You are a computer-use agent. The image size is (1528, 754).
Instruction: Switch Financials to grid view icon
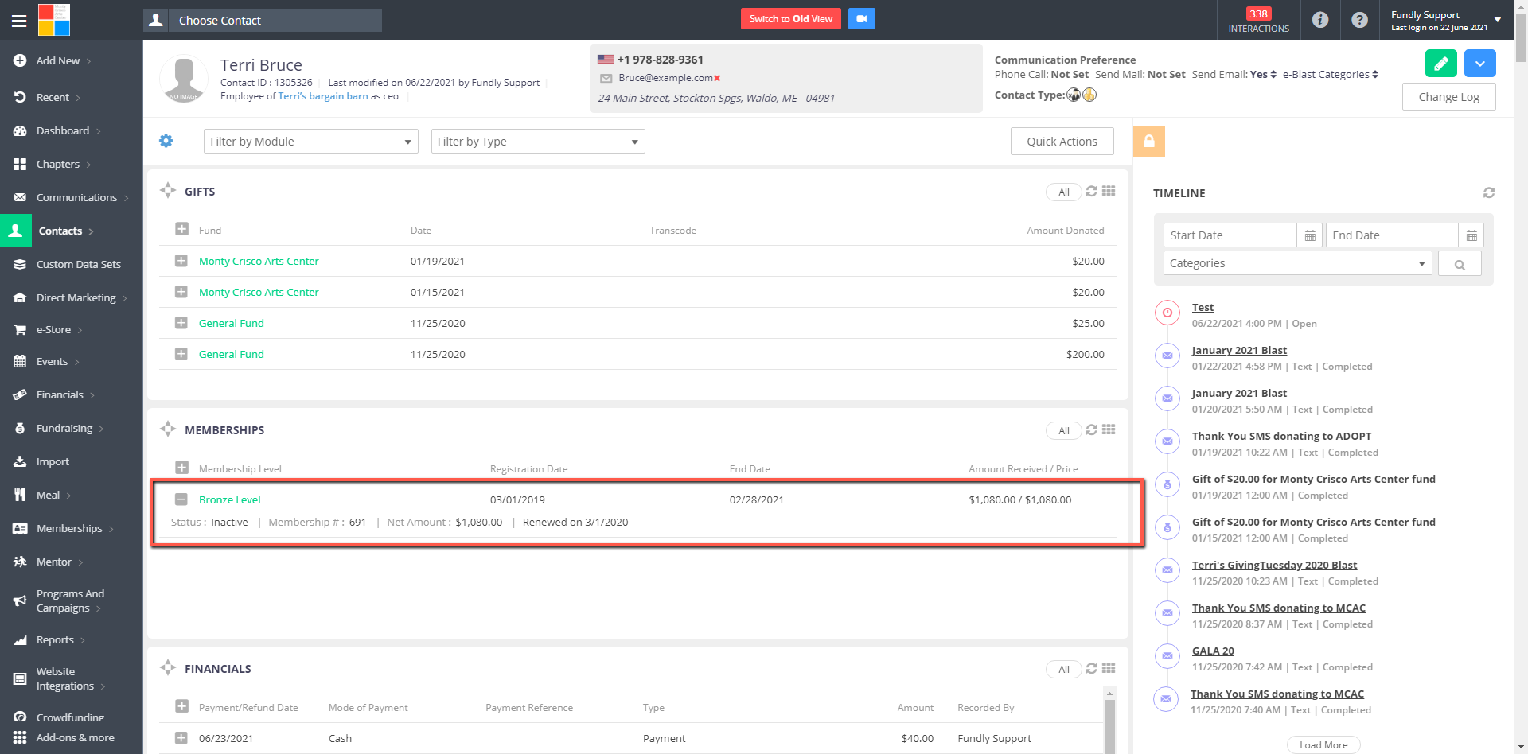click(1109, 668)
